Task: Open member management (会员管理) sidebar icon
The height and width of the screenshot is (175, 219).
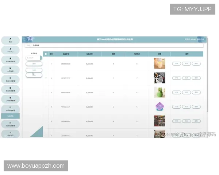Action: coord(10,68)
